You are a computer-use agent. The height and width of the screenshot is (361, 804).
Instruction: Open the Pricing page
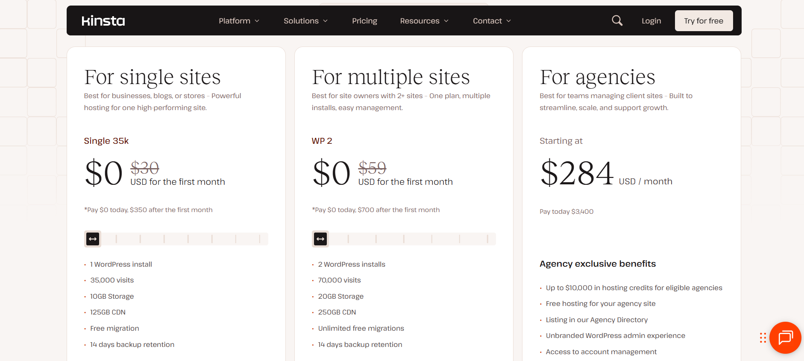pyautogui.click(x=364, y=21)
